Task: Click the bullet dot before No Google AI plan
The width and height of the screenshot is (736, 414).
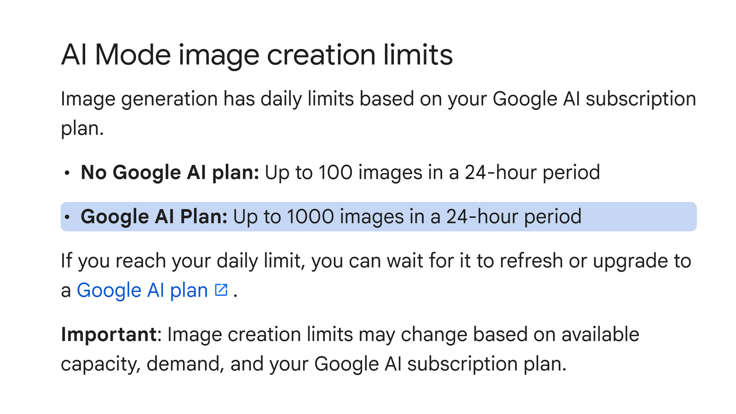Action: (67, 173)
